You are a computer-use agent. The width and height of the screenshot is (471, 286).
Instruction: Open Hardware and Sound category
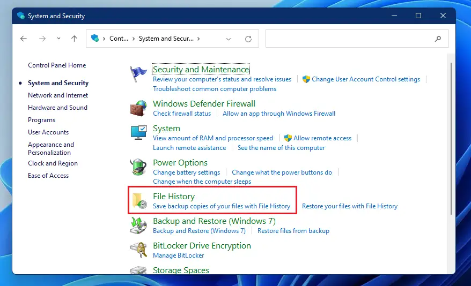[x=58, y=107]
